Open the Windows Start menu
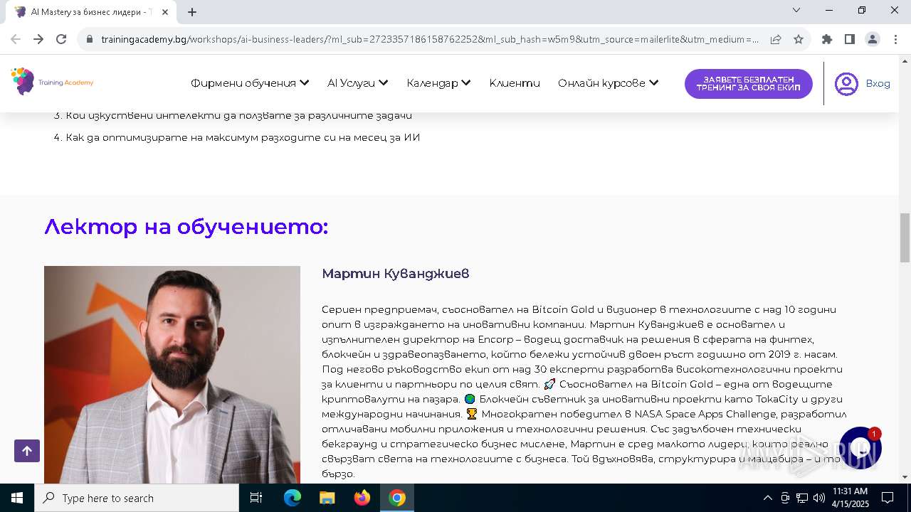 point(17,498)
